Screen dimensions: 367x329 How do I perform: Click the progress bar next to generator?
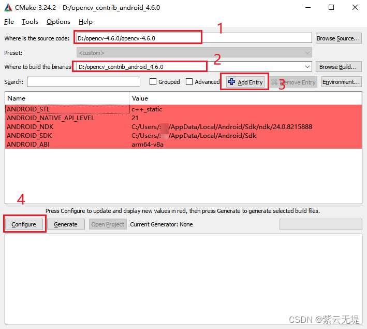[320, 224]
